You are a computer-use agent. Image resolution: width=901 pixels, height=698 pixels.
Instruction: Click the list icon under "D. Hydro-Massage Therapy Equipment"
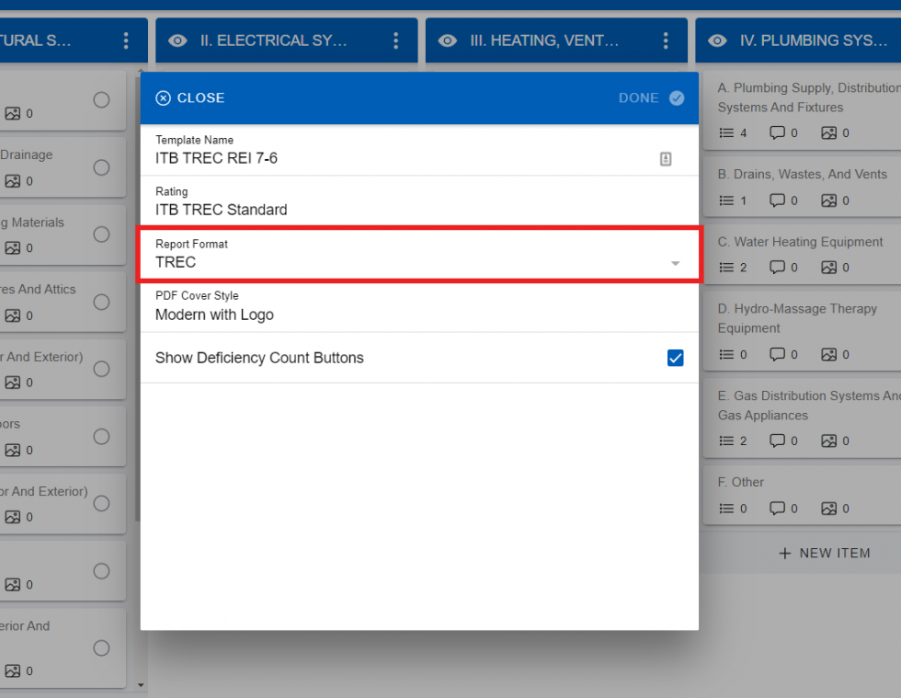725,354
